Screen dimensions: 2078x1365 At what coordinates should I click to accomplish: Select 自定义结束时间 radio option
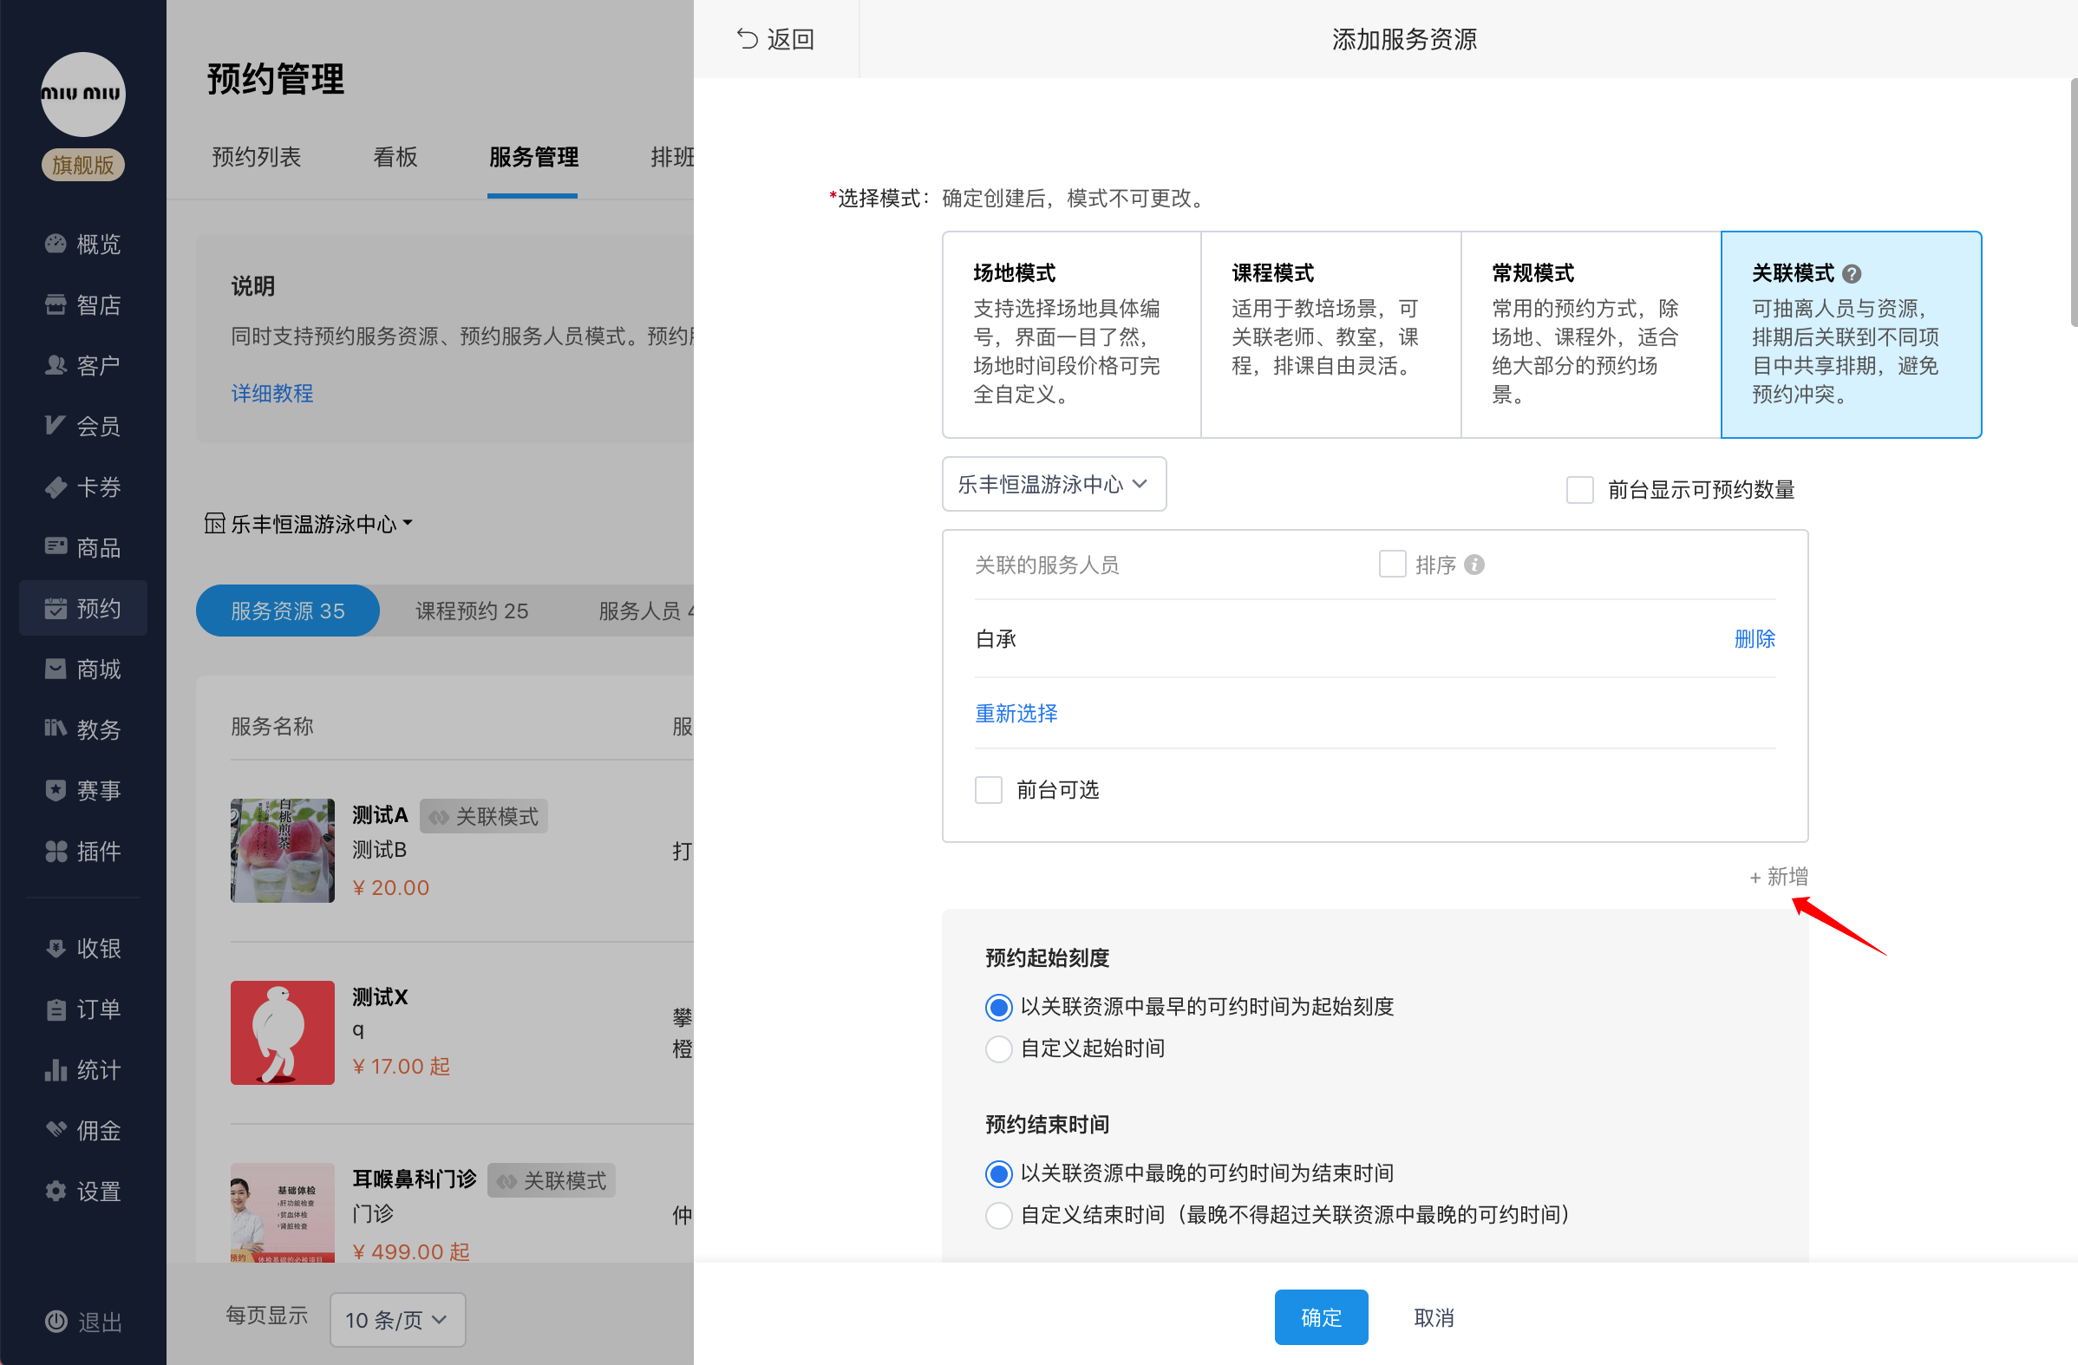coord(998,1215)
